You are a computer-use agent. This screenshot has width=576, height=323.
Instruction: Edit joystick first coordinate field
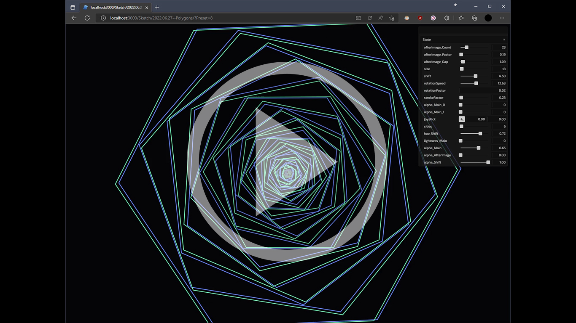tap(476, 119)
